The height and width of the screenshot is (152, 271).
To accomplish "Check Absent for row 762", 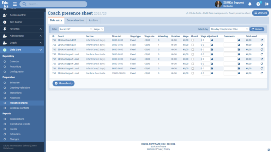I will coord(193,73).
